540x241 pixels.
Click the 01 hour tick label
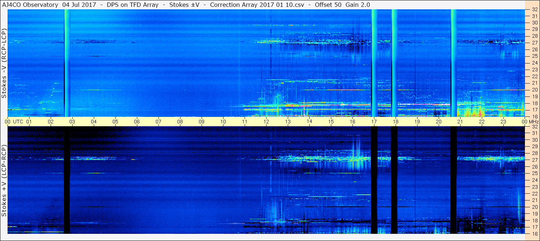pyautogui.click(x=29, y=122)
